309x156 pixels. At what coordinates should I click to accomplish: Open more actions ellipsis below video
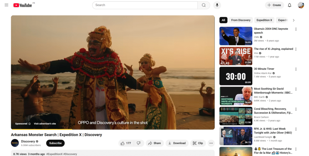coord(211,143)
